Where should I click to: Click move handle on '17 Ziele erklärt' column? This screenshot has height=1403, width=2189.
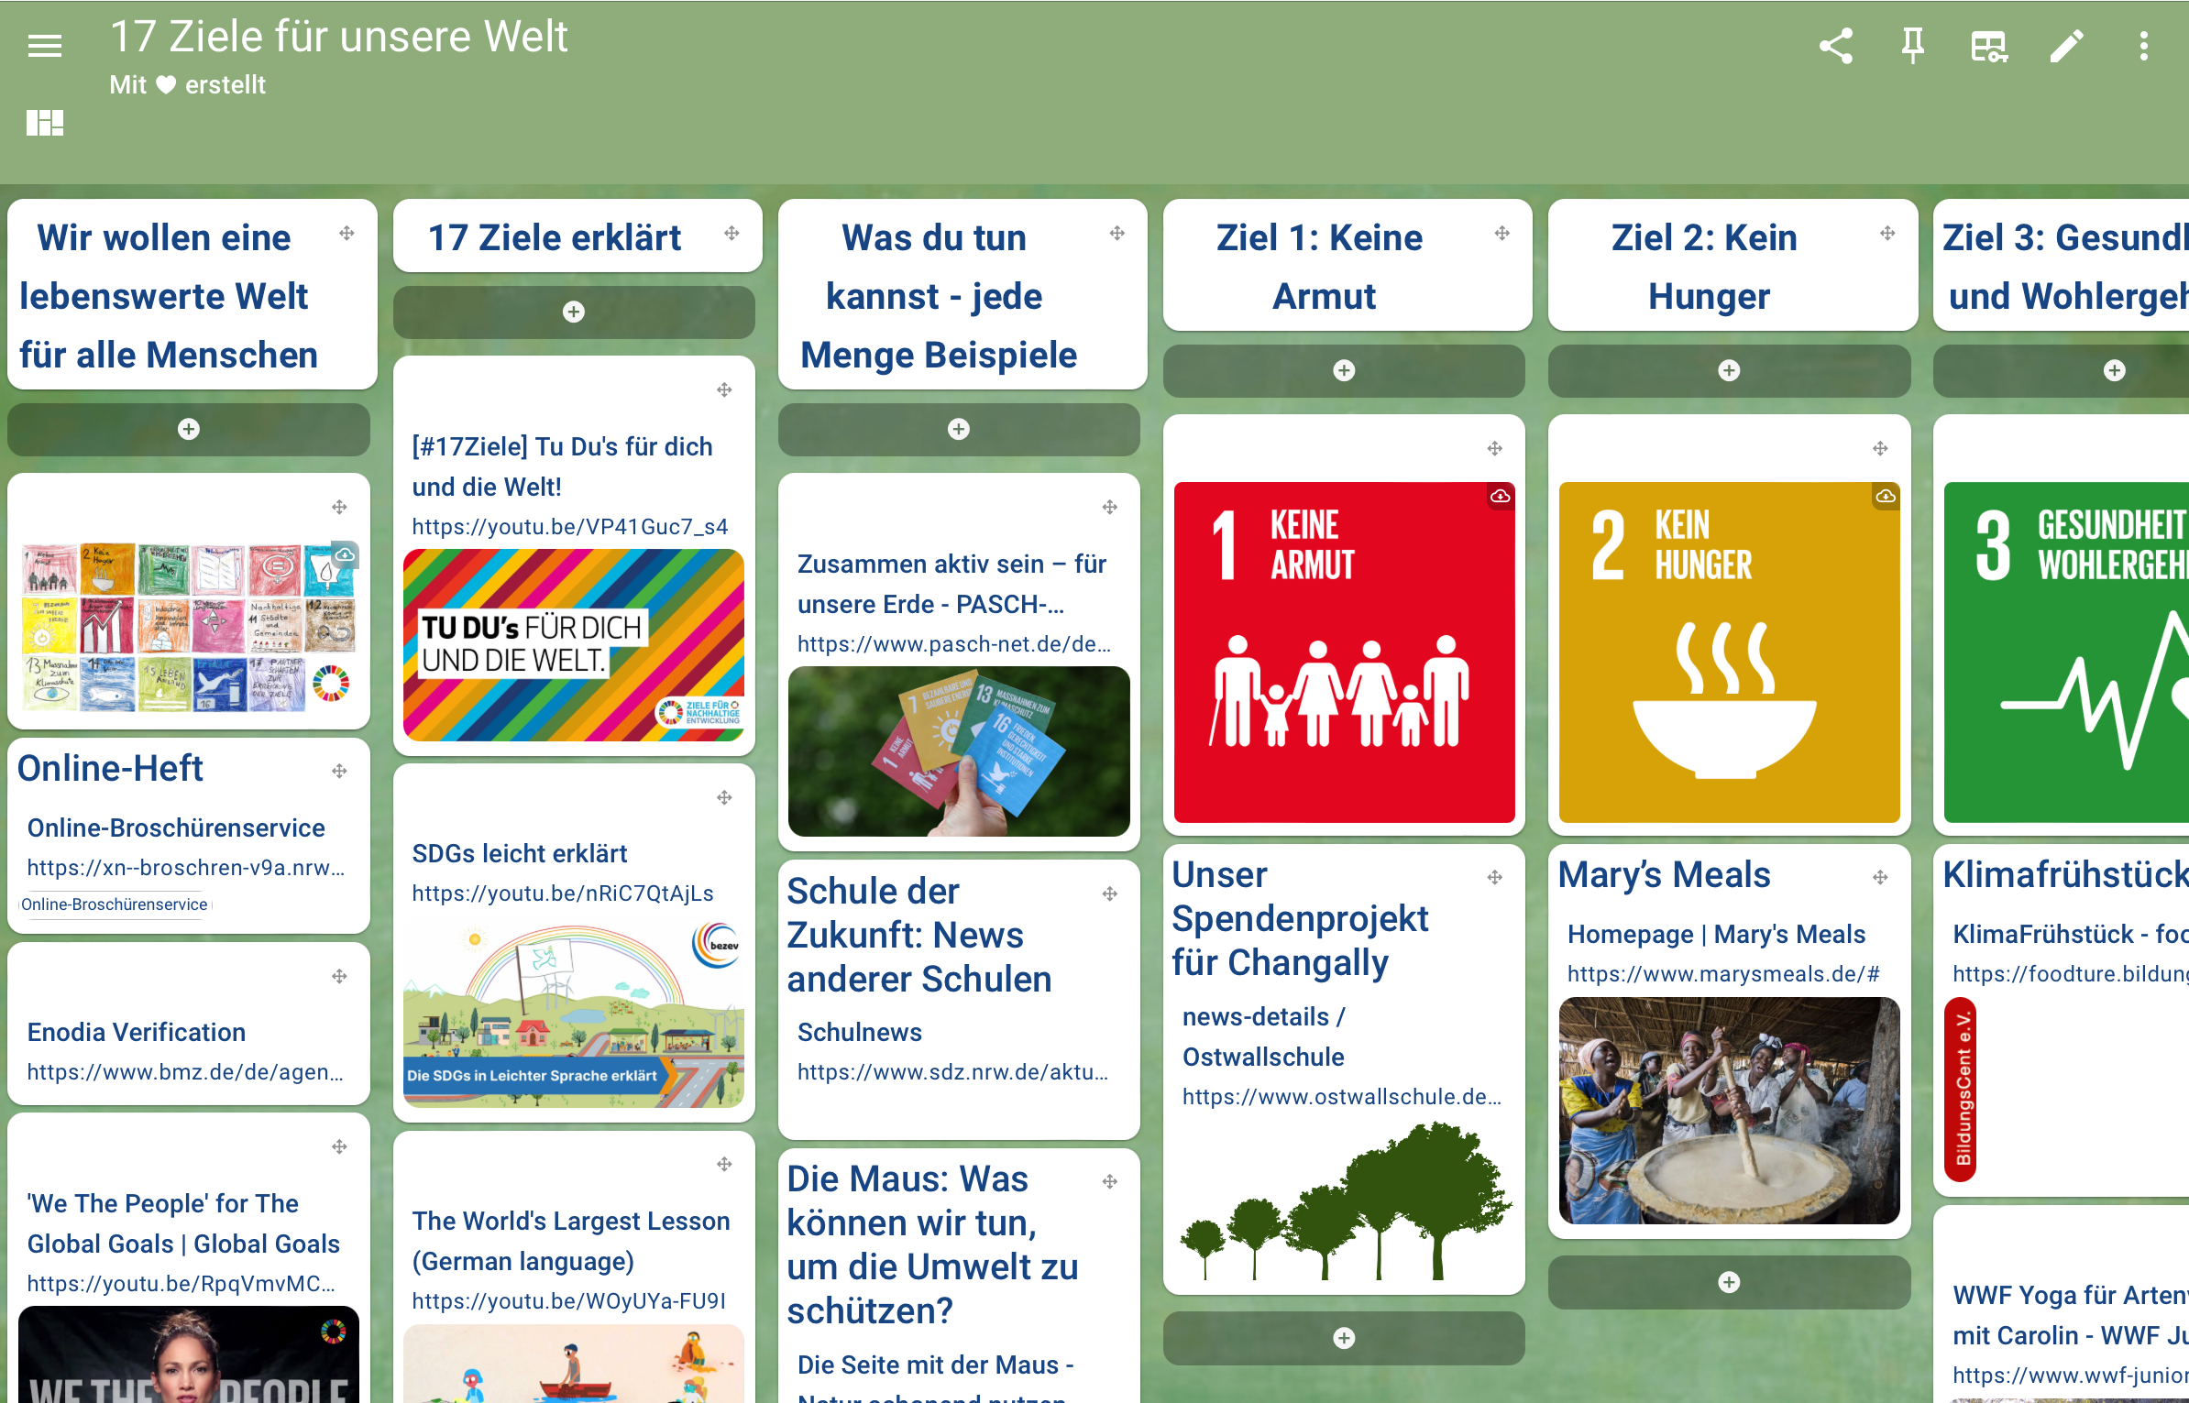click(x=731, y=233)
